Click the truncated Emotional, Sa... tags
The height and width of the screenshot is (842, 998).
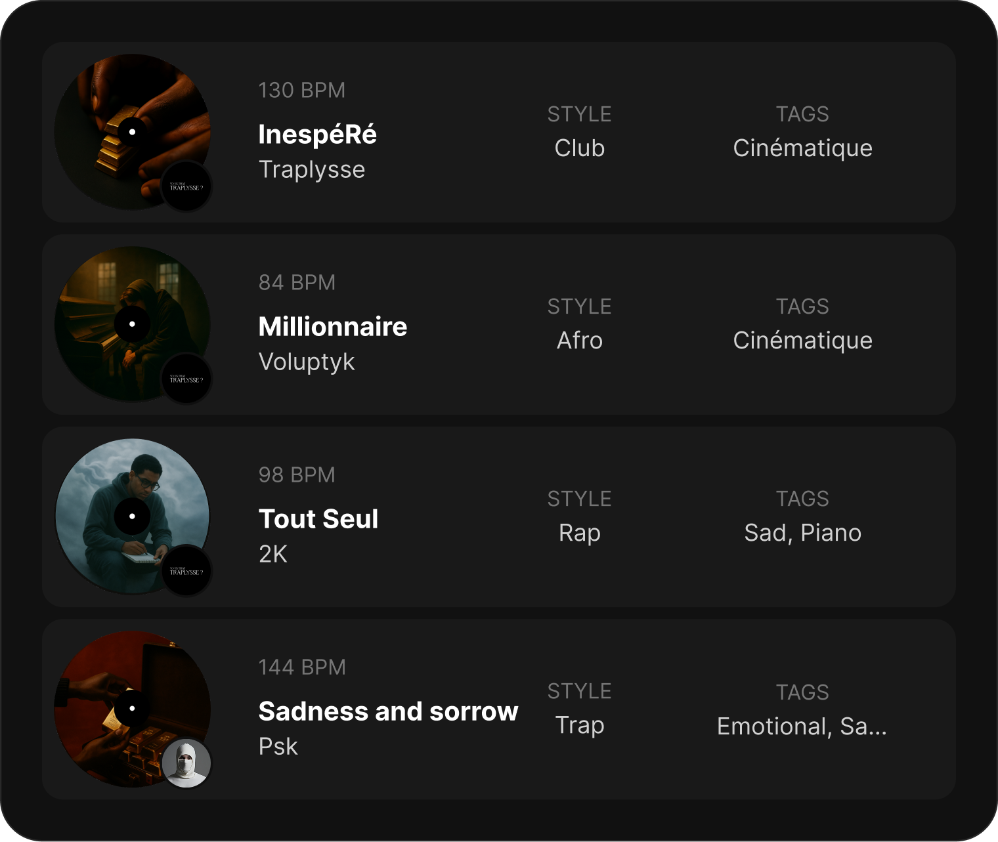click(x=802, y=726)
